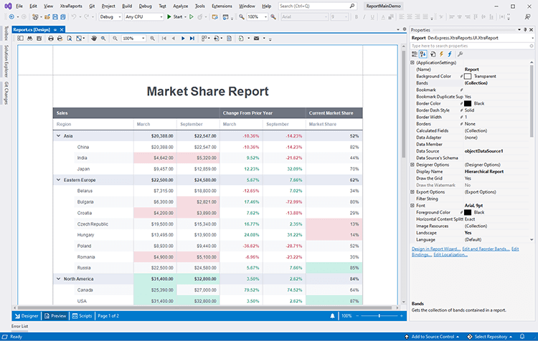The image size is (538, 341).
Task: Open the property pages wrench icon
Action: [460, 54]
